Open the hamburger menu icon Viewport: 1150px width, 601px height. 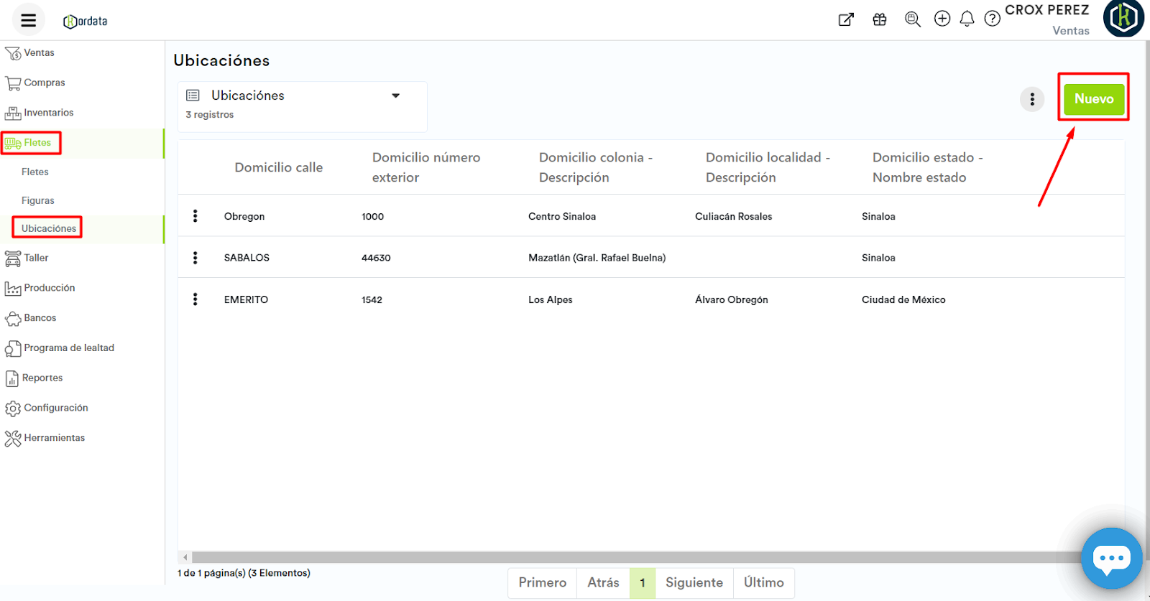pos(28,20)
